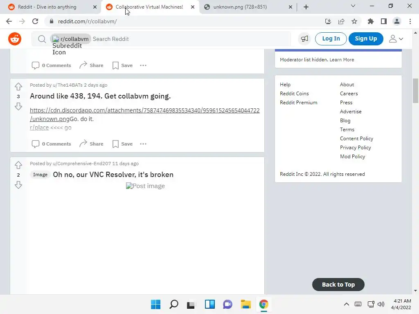Open the Chrome profile avatar

[x=397, y=21]
